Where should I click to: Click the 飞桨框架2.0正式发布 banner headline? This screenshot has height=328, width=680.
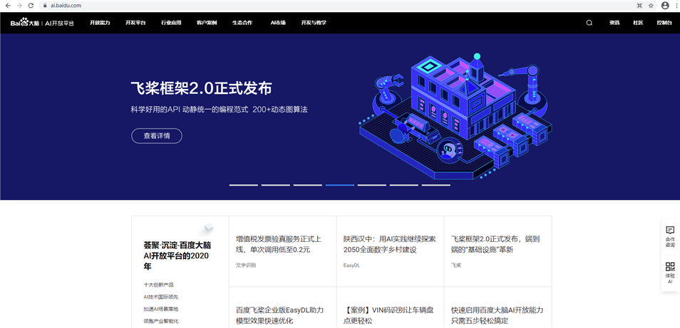(202, 88)
